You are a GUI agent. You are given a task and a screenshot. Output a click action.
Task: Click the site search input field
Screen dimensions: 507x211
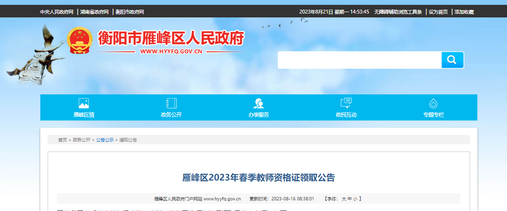click(359, 60)
